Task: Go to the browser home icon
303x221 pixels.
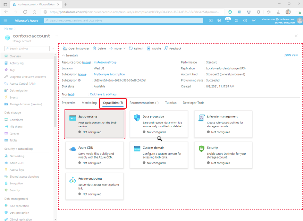Action: [34, 12]
